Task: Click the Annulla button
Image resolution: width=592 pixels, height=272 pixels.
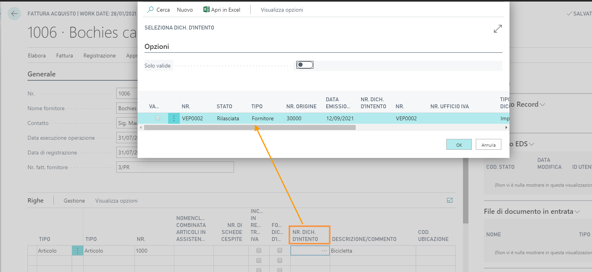Action: point(488,145)
